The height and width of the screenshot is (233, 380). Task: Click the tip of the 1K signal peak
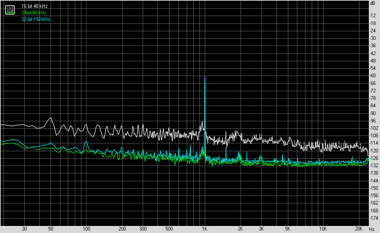pyautogui.click(x=205, y=77)
